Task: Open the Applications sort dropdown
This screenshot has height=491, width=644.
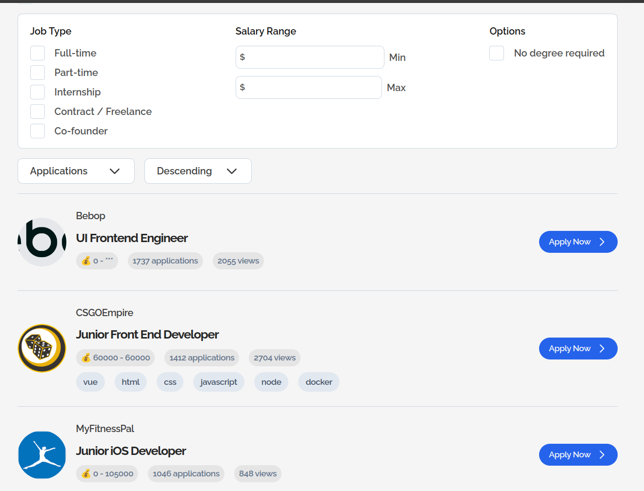Action: [76, 171]
